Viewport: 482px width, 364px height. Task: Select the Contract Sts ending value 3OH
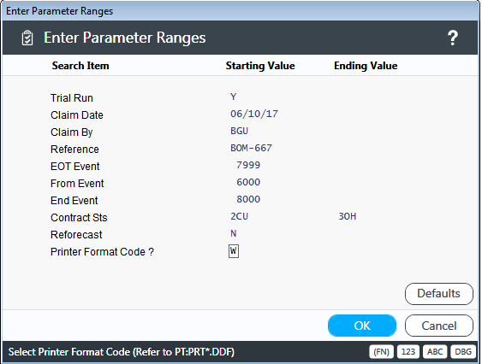[348, 217]
